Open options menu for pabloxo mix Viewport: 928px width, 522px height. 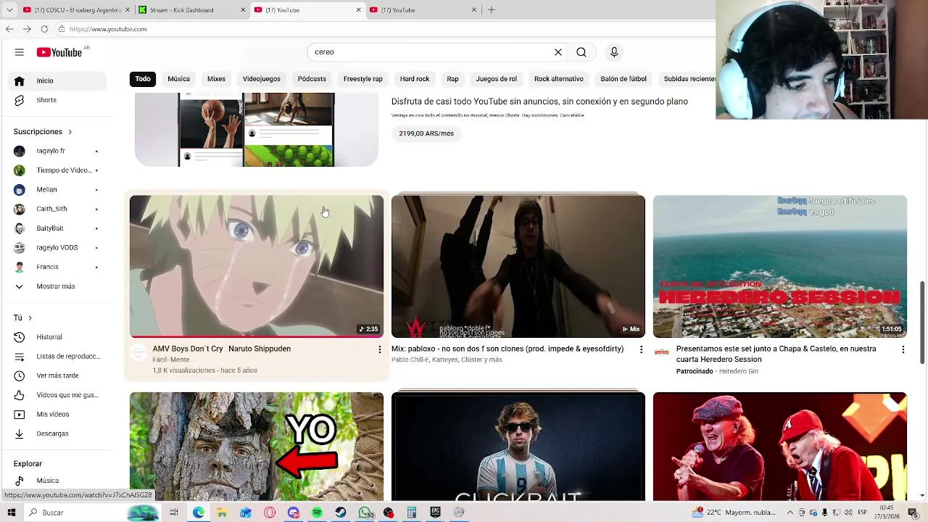click(641, 349)
